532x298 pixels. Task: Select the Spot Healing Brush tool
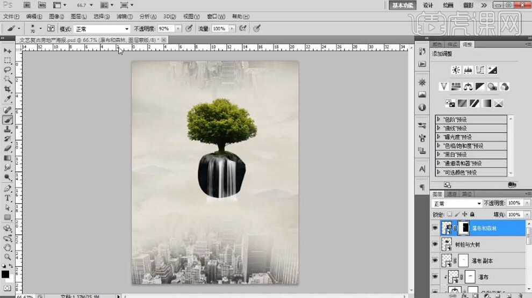pos(8,110)
